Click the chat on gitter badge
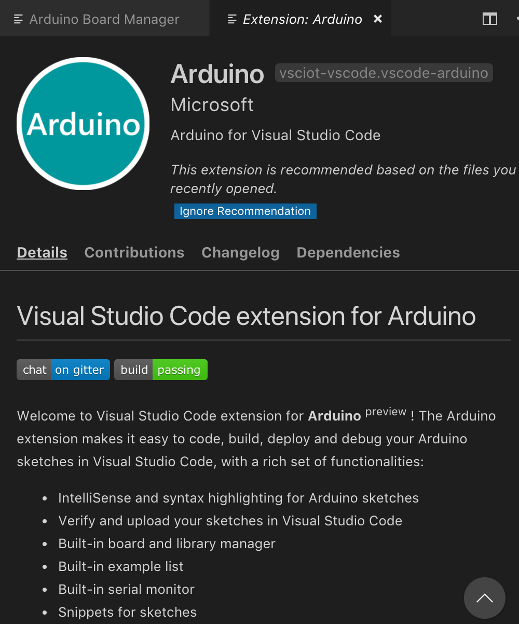The width and height of the screenshot is (519, 624). (x=63, y=370)
